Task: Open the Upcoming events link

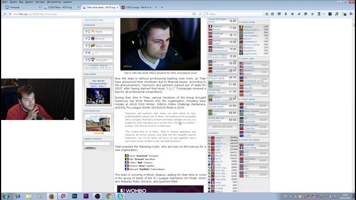Action: 94,20
